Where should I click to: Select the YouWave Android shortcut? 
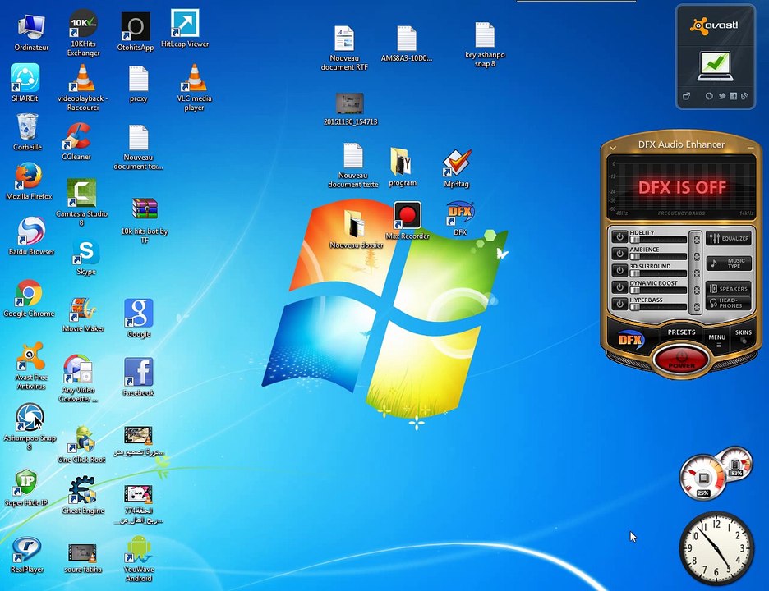point(139,558)
